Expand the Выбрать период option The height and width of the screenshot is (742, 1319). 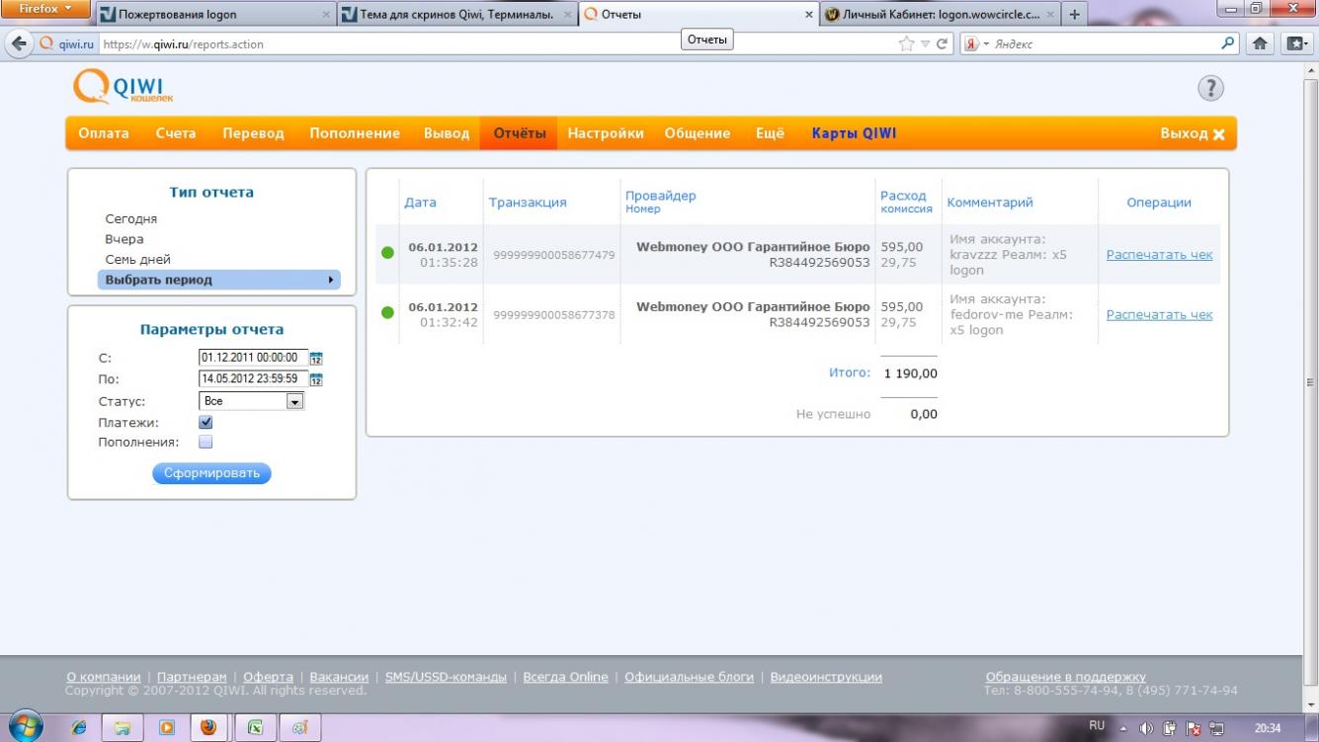click(x=218, y=280)
